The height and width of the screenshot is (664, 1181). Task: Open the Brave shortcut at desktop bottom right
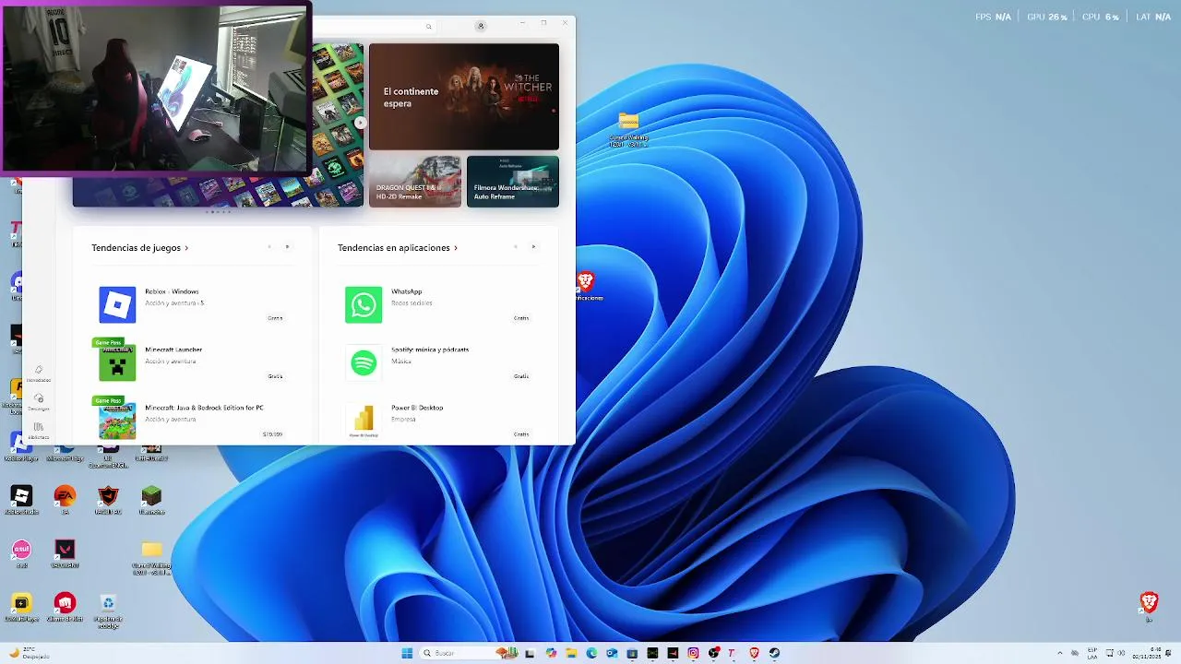coord(1149,607)
